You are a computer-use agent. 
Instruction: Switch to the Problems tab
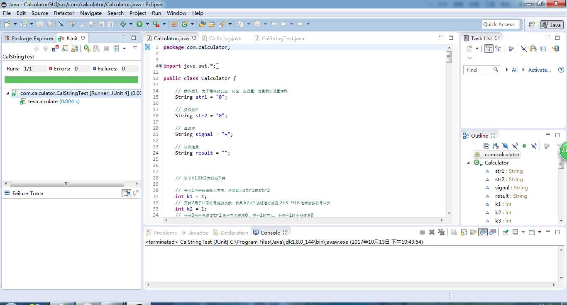(x=161, y=232)
